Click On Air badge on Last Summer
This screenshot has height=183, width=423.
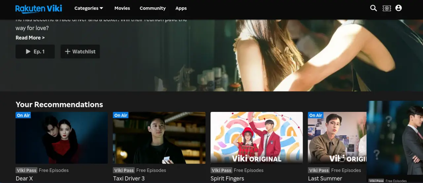click(316, 115)
